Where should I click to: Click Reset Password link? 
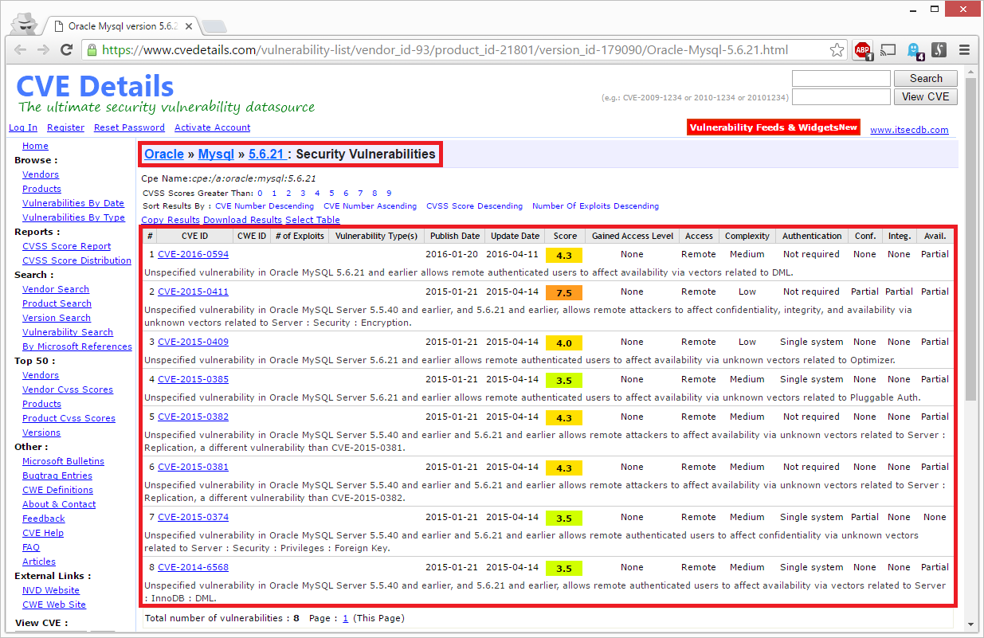[129, 127]
